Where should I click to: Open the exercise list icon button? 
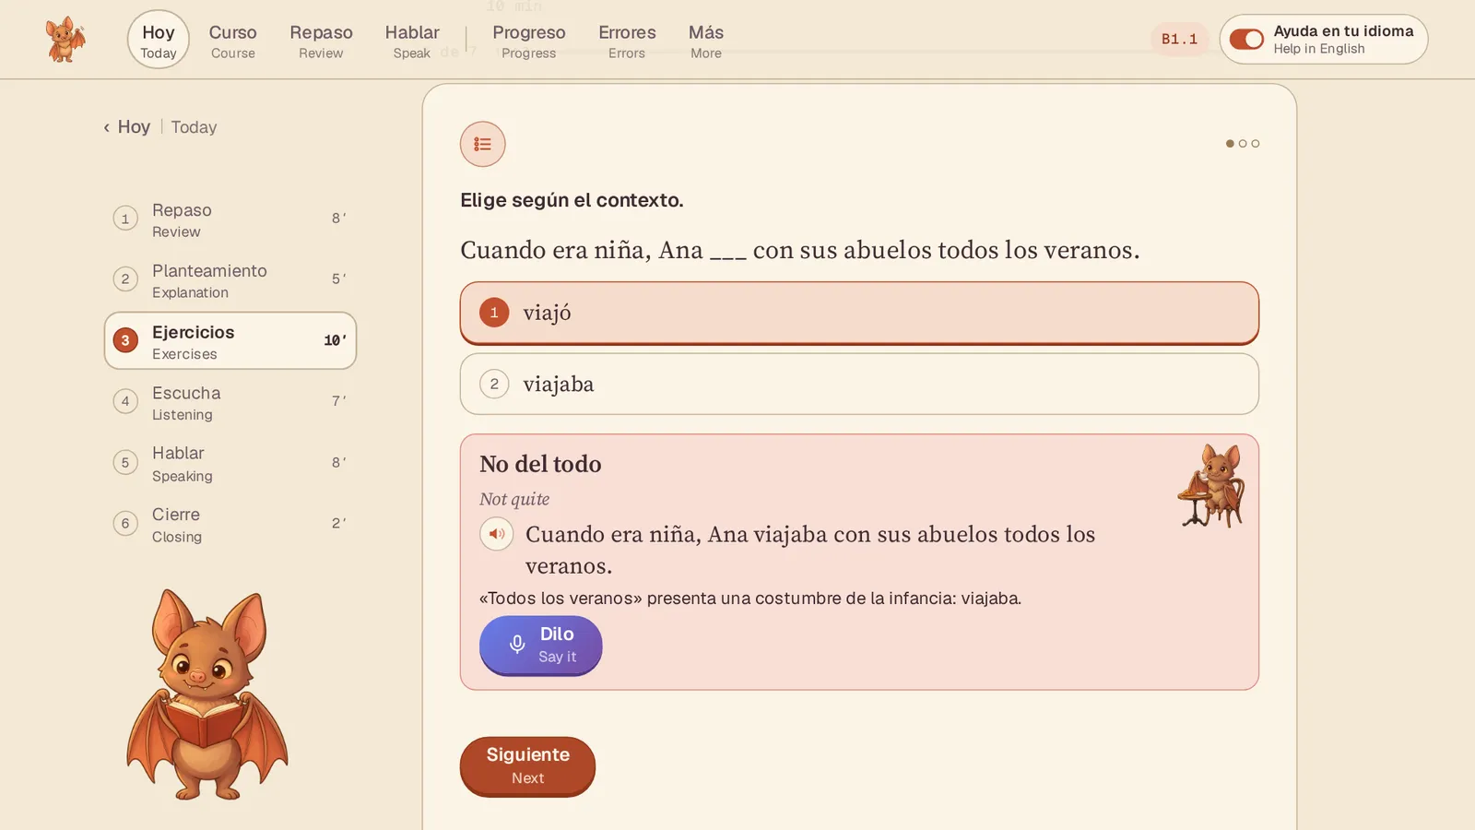click(483, 144)
